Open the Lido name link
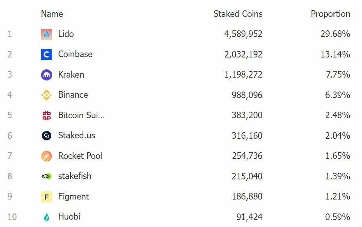Screen dimensions: 362x227 [x=66, y=34]
